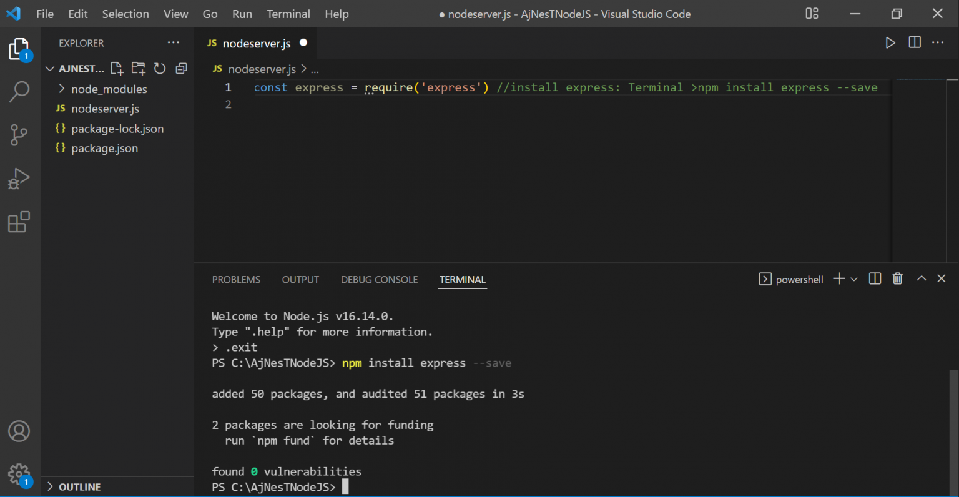Click the New File icon in Explorer
959x497 pixels.
point(117,69)
